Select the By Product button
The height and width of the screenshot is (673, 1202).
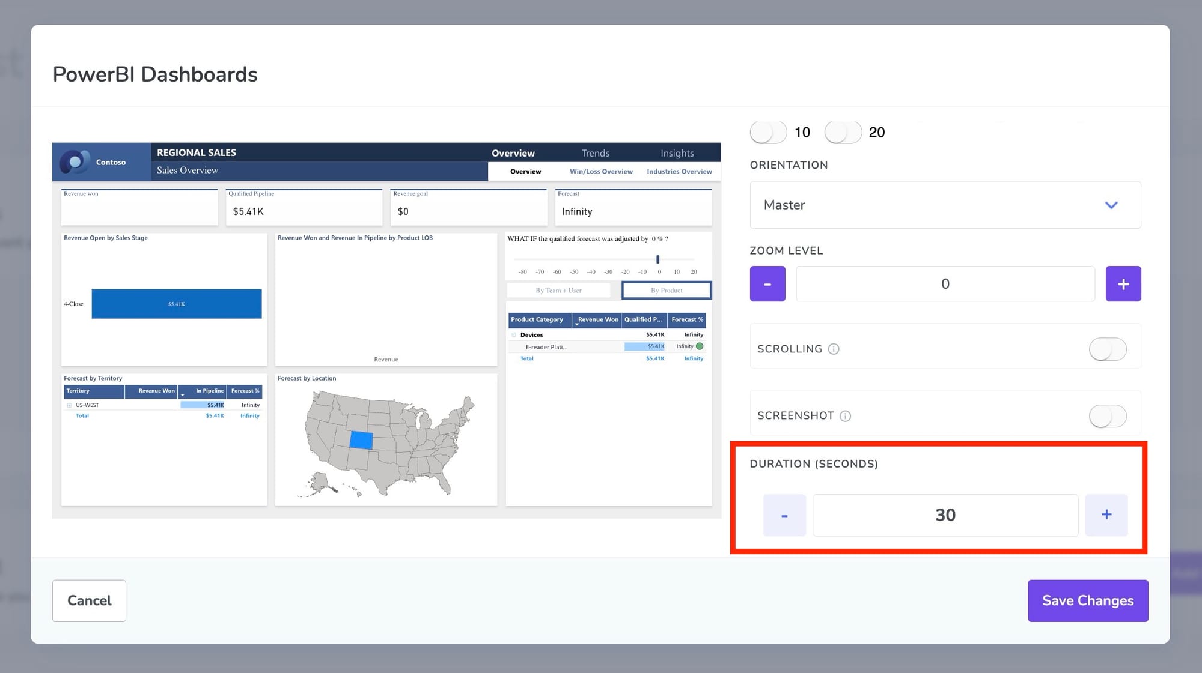pos(667,290)
